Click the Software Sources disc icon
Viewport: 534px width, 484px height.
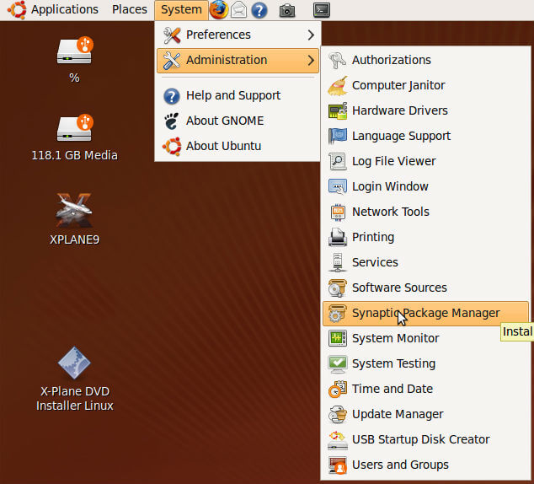point(337,288)
